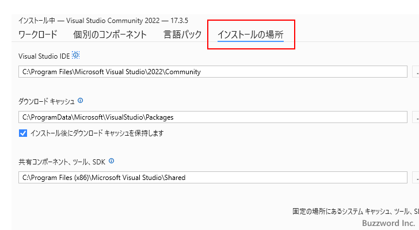
Task: Open the 言語パック tab
Action: [x=182, y=34]
